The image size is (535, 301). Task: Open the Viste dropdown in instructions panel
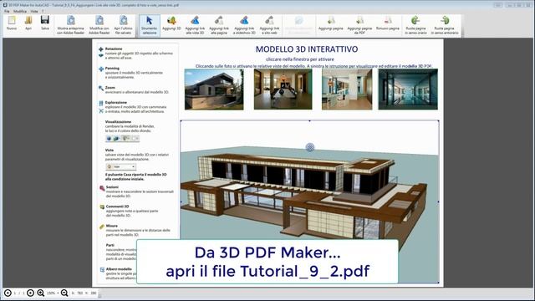pos(121,166)
